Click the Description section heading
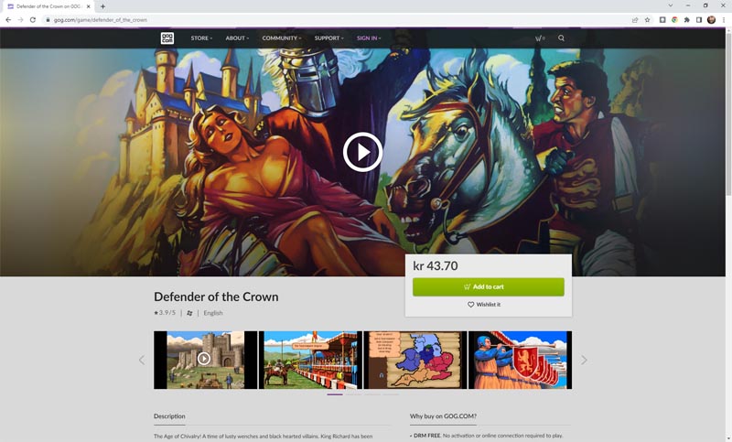The width and height of the screenshot is (732, 442). pyautogui.click(x=169, y=415)
